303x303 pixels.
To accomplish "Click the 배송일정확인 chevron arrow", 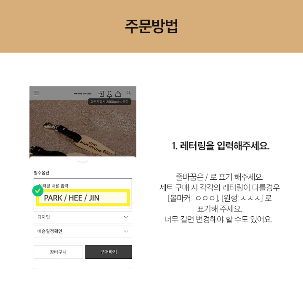I will (x=126, y=231).
